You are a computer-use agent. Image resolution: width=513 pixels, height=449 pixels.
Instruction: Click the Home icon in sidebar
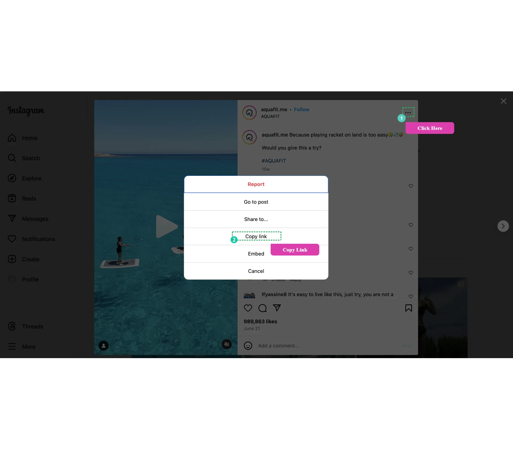[12, 137]
